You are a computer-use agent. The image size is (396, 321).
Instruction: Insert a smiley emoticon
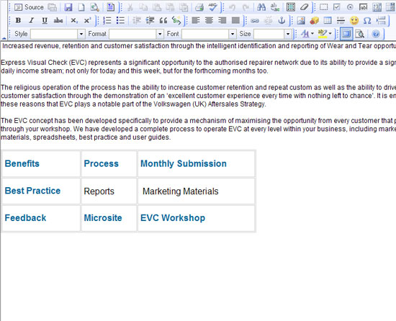[354, 20]
